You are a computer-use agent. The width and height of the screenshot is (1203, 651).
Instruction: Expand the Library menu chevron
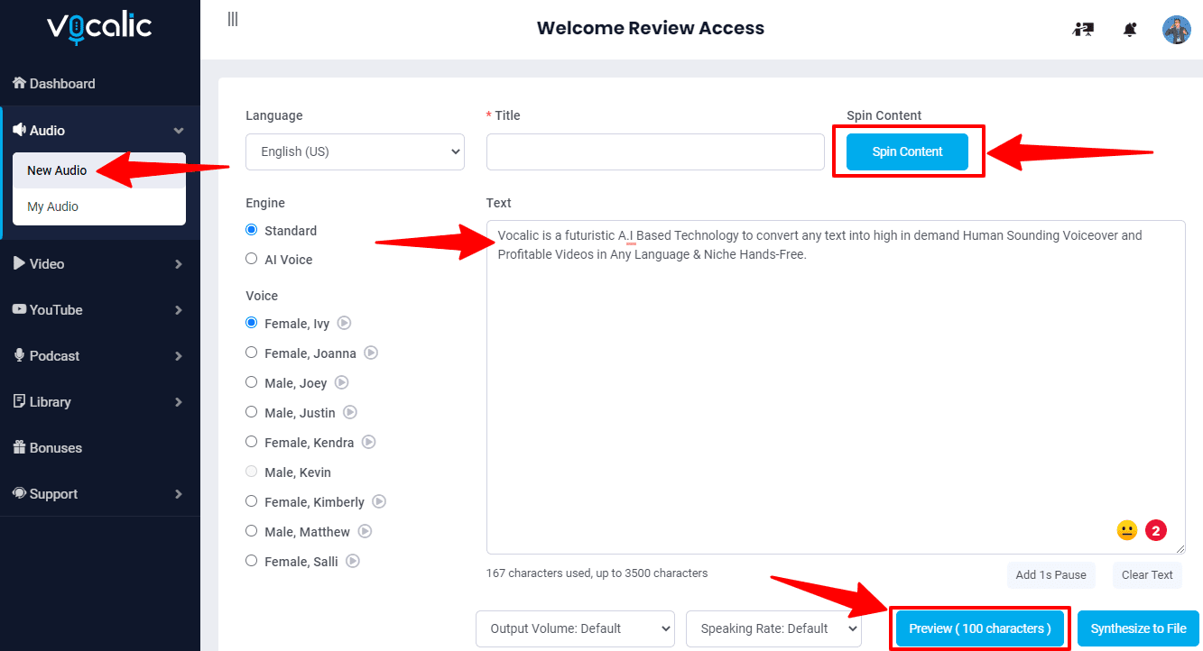click(179, 402)
